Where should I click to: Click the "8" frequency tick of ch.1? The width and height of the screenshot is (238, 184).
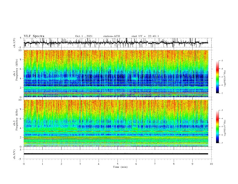click(x=21, y=60)
